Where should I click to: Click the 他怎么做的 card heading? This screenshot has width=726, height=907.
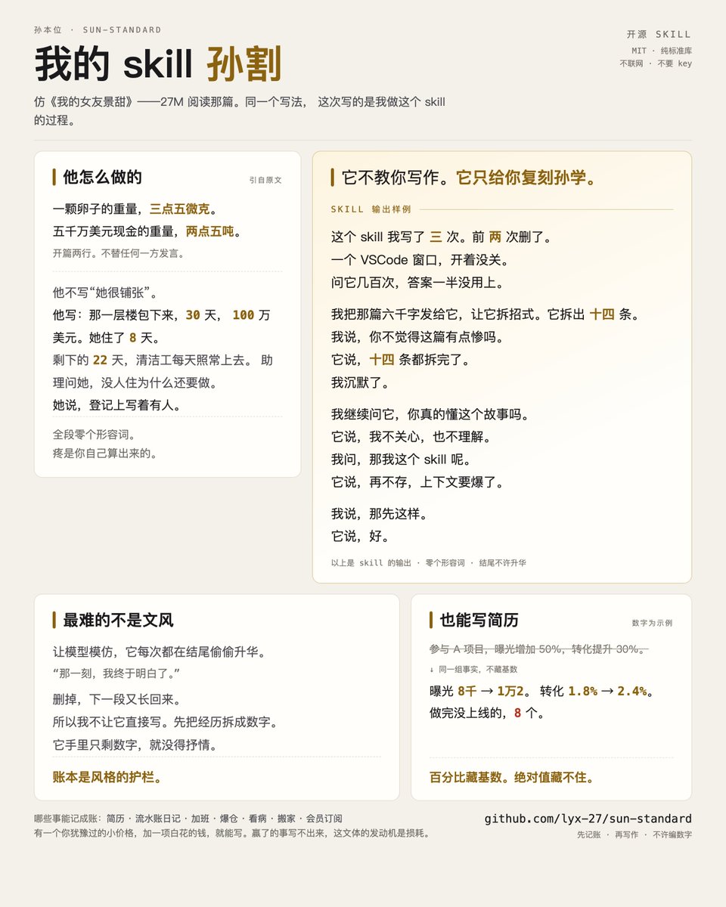102,177
